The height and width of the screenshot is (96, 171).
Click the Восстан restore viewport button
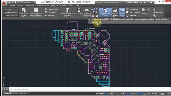[x=49, y=15]
